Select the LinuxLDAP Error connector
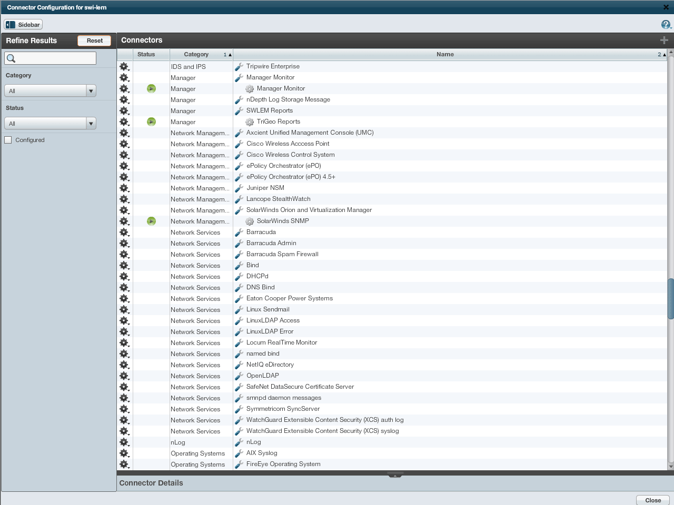Screen dimensions: 674x505 pos(270,331)
